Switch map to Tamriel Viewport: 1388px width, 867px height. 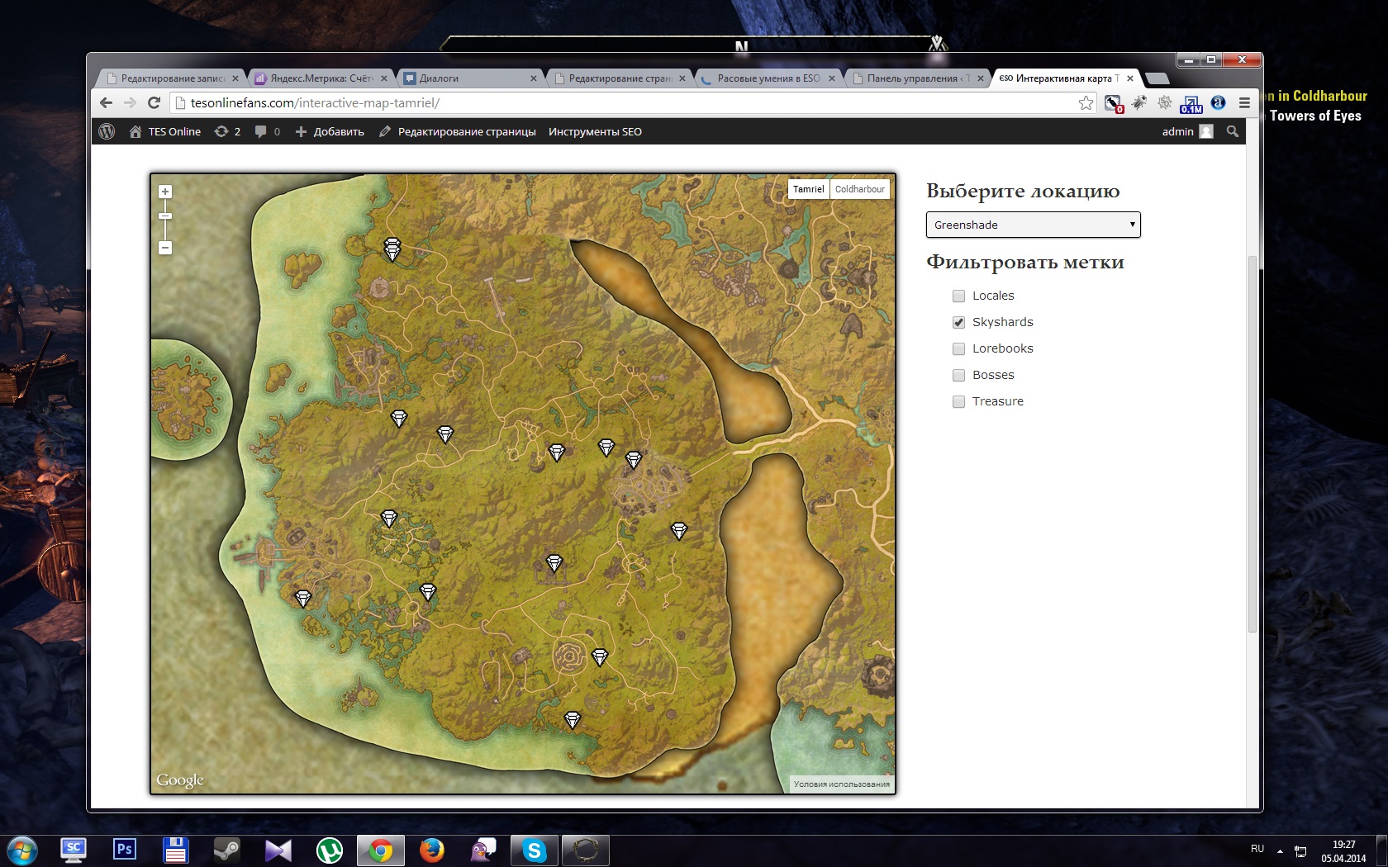point(808,189)
